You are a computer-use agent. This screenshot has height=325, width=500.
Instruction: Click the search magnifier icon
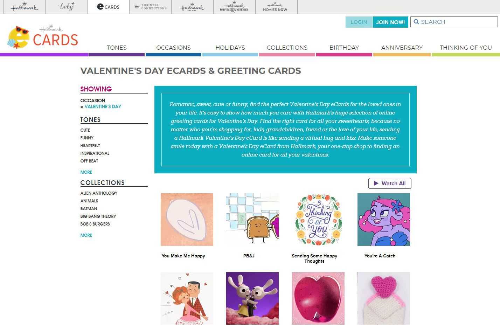coord(416,22)
